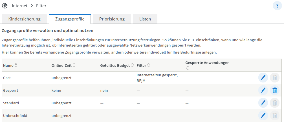The width and height of the screenshot is (284, 131).
Task: Open the Priorisierung tab
Action: (112, 19)
